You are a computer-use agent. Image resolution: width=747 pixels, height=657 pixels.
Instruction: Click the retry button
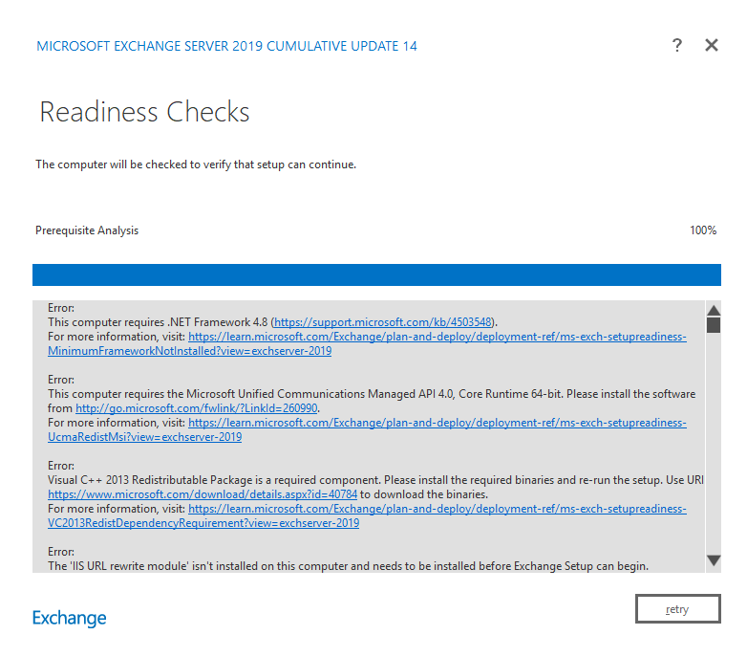click(676, 609)
